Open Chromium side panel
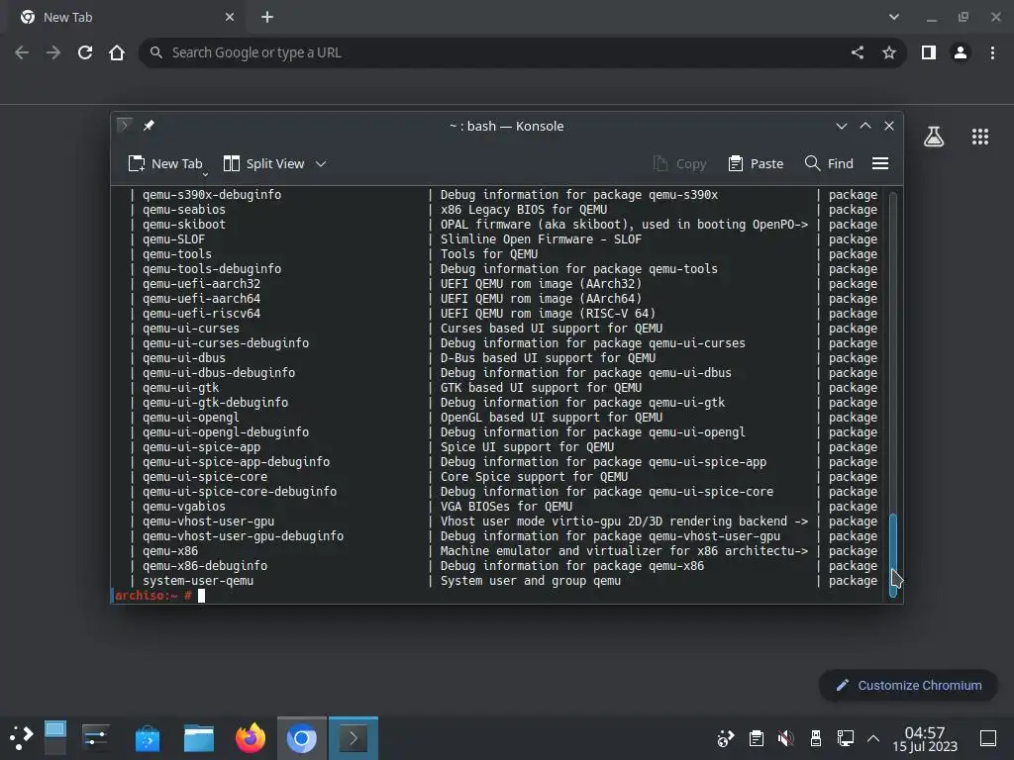1014x760 pixels. coord(929,52)
